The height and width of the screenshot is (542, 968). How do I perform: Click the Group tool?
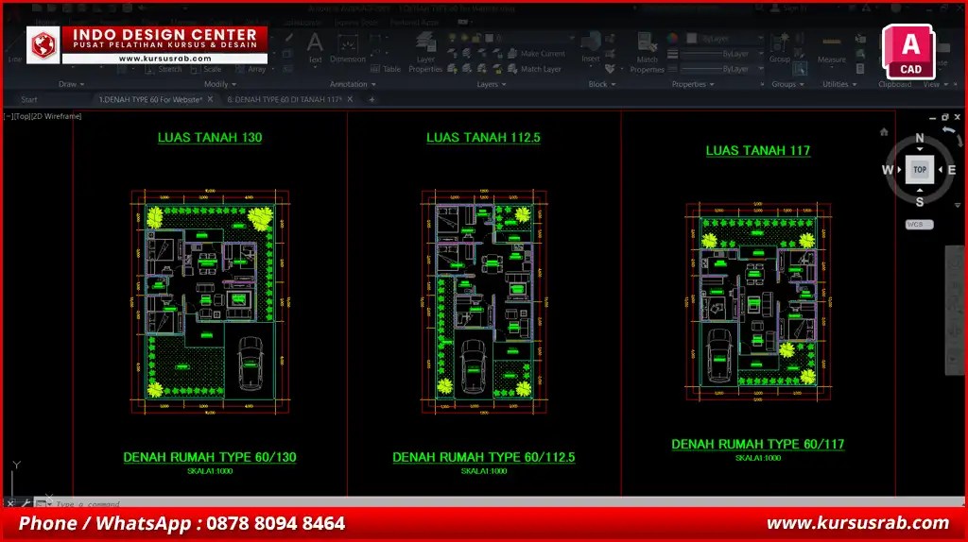(x=780, y=48)
